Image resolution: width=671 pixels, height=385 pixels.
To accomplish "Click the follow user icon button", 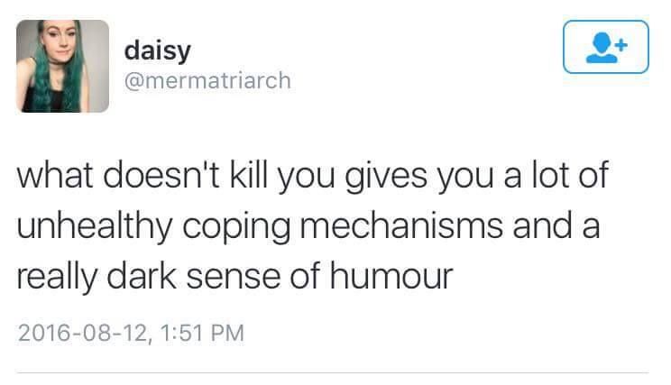I will tap(605, 47).
